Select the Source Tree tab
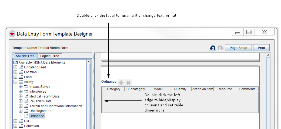Screen dimensions: 281x129 coord(25,56)
